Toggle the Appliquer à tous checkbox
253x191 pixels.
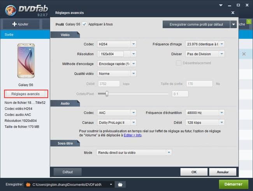[84, 24]
